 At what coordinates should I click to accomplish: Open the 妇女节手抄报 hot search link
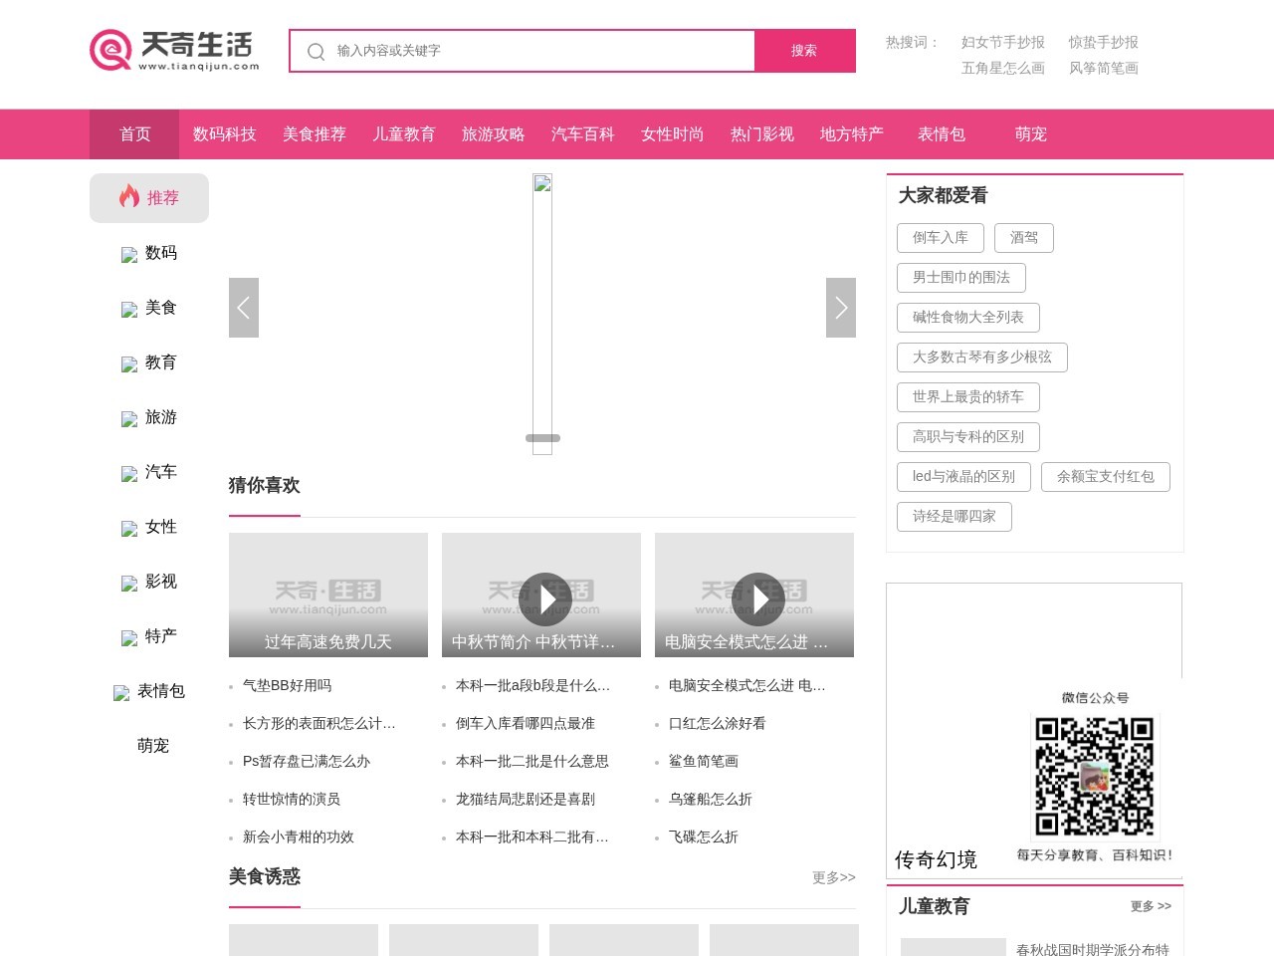pos(1002,42)
